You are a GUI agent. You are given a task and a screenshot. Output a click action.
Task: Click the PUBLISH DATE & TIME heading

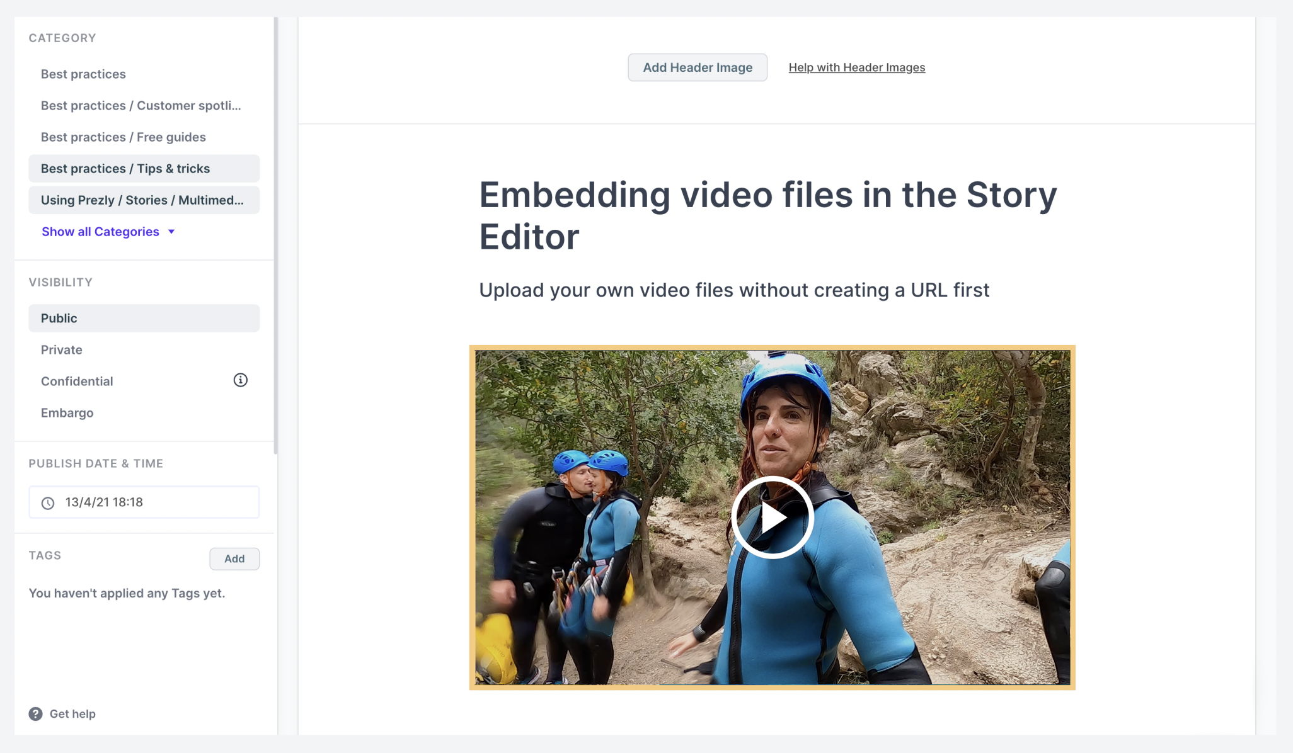click(96, 463)
